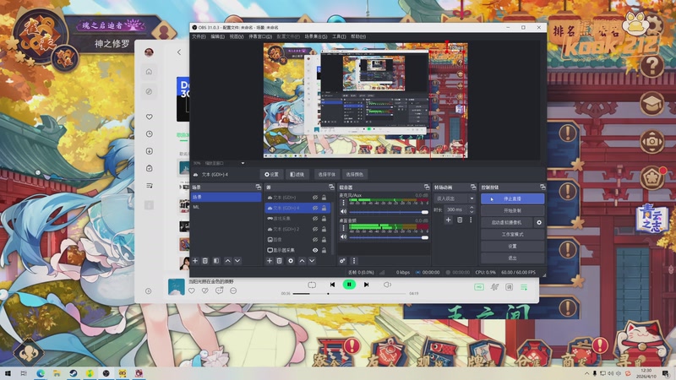
Task: Open virtual camera settings gear
Action: point(539,222)
